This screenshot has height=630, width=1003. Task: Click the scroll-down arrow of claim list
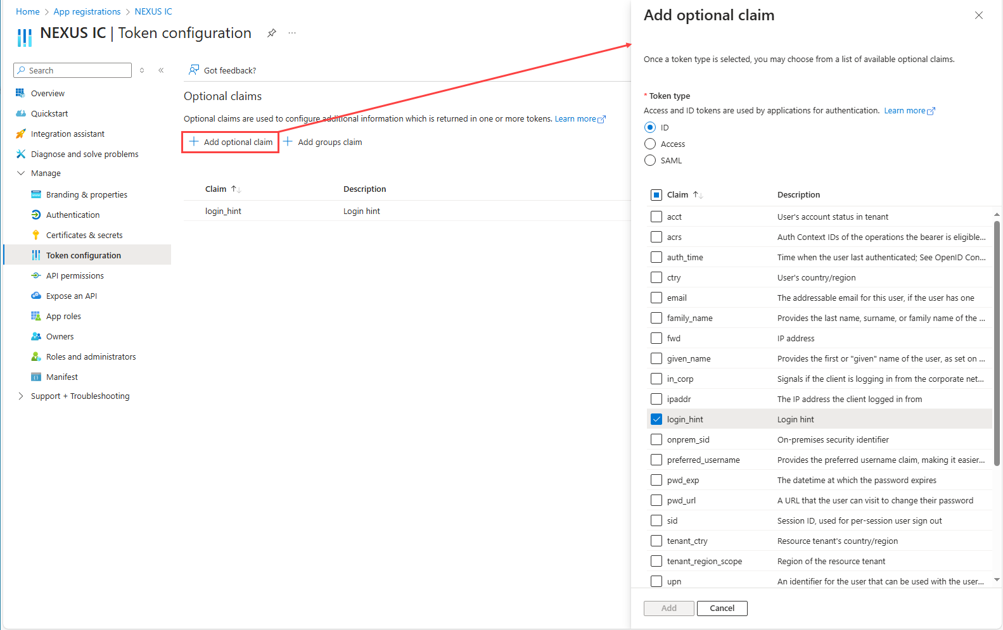click(997, 579)
